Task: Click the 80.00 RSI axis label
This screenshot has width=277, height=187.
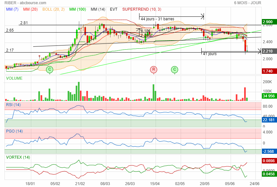Action: [268, 106]
